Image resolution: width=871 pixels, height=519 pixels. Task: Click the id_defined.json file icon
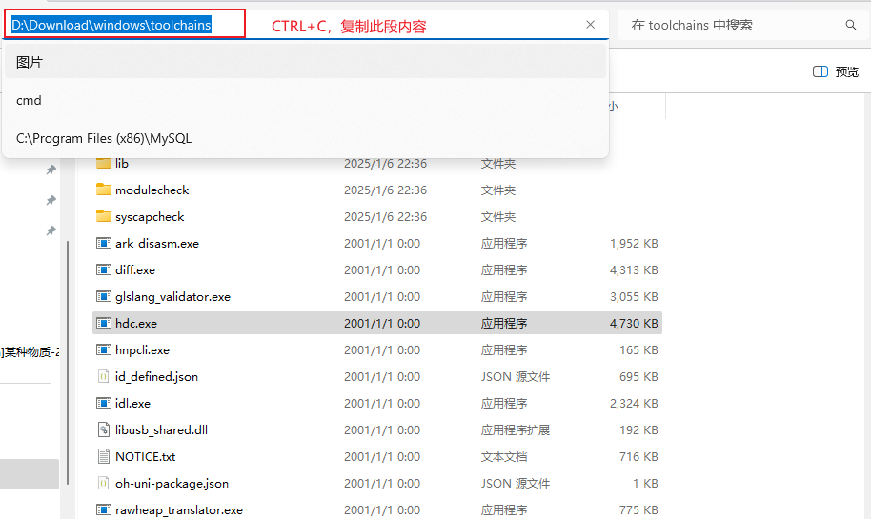(x=103, y=376)
